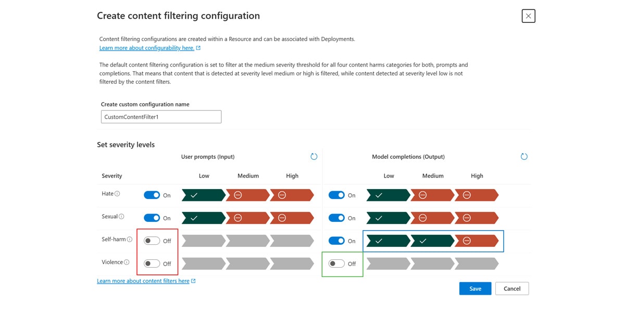Set Sexual input severity to Low
The width and height of the screenshot is (625, 327).
click(x=204, y=218)
